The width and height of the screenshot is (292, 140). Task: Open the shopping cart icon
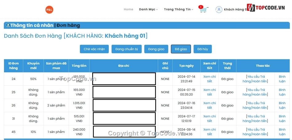[203, 9]
